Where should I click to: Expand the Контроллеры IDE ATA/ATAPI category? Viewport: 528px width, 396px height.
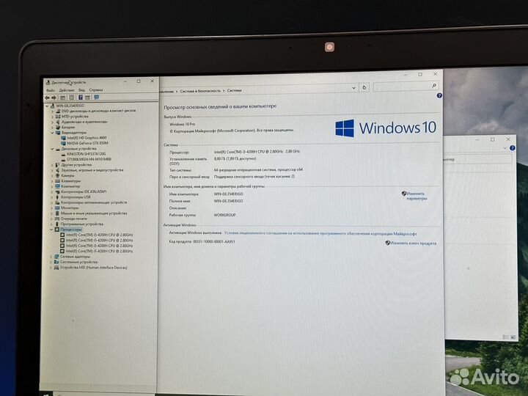pos(52,191)
